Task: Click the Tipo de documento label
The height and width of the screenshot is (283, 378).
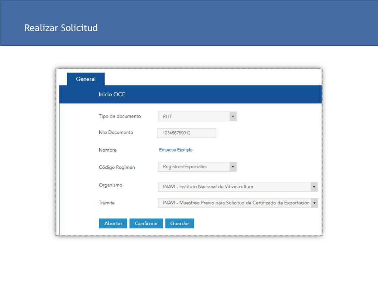Action: 120,116
